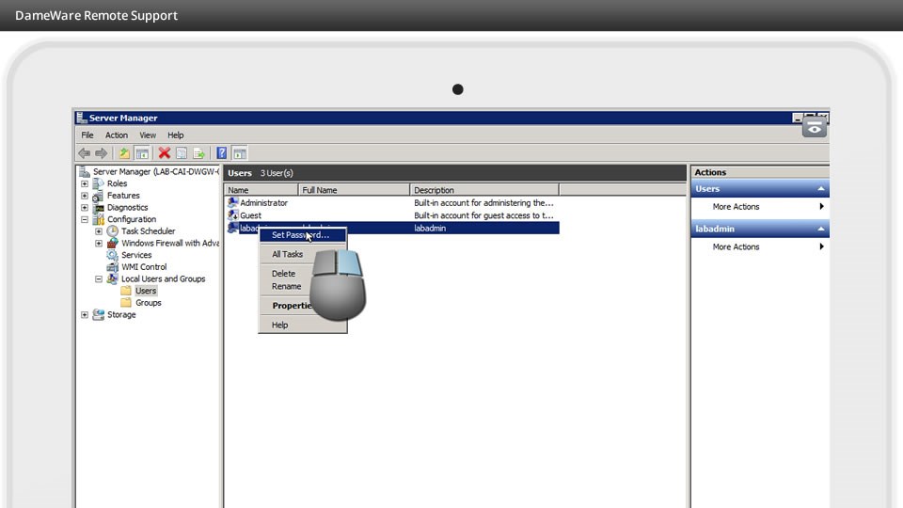Click the Administrator user account icon

coord(232,203)
